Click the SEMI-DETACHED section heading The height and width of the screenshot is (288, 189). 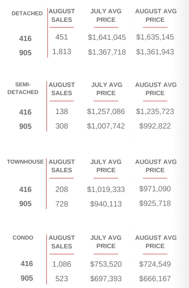click(23, 88)
